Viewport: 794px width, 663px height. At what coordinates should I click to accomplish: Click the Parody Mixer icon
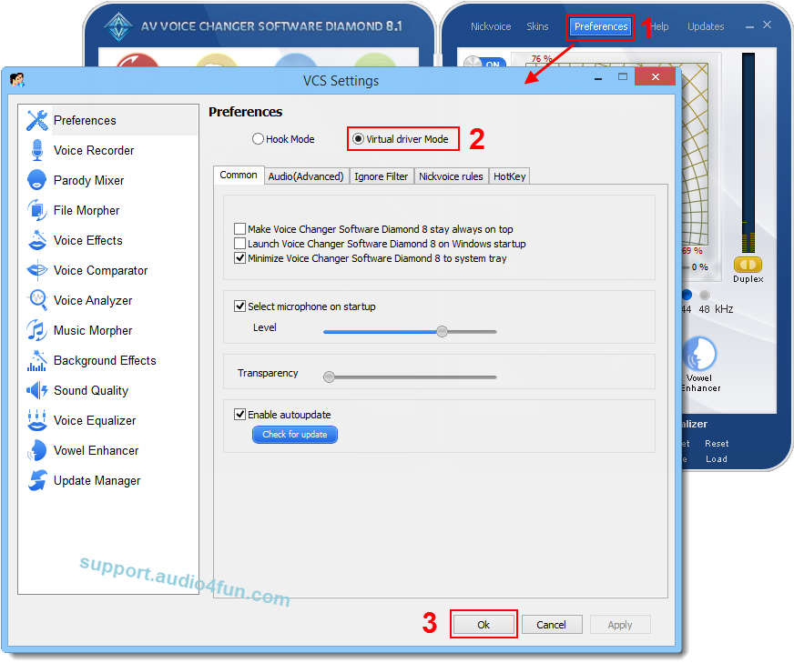click(37, 180)
